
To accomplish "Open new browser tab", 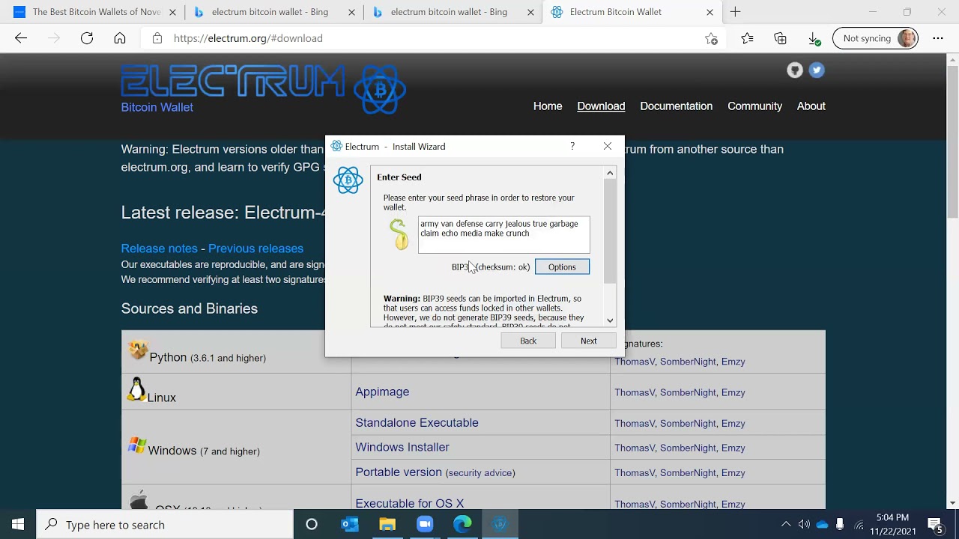I will point(735,12).
